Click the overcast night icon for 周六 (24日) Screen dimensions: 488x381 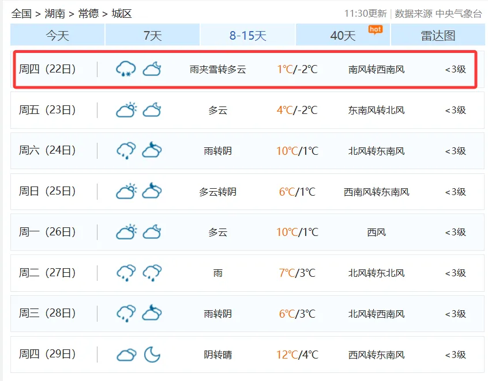(x=152, y=150)
